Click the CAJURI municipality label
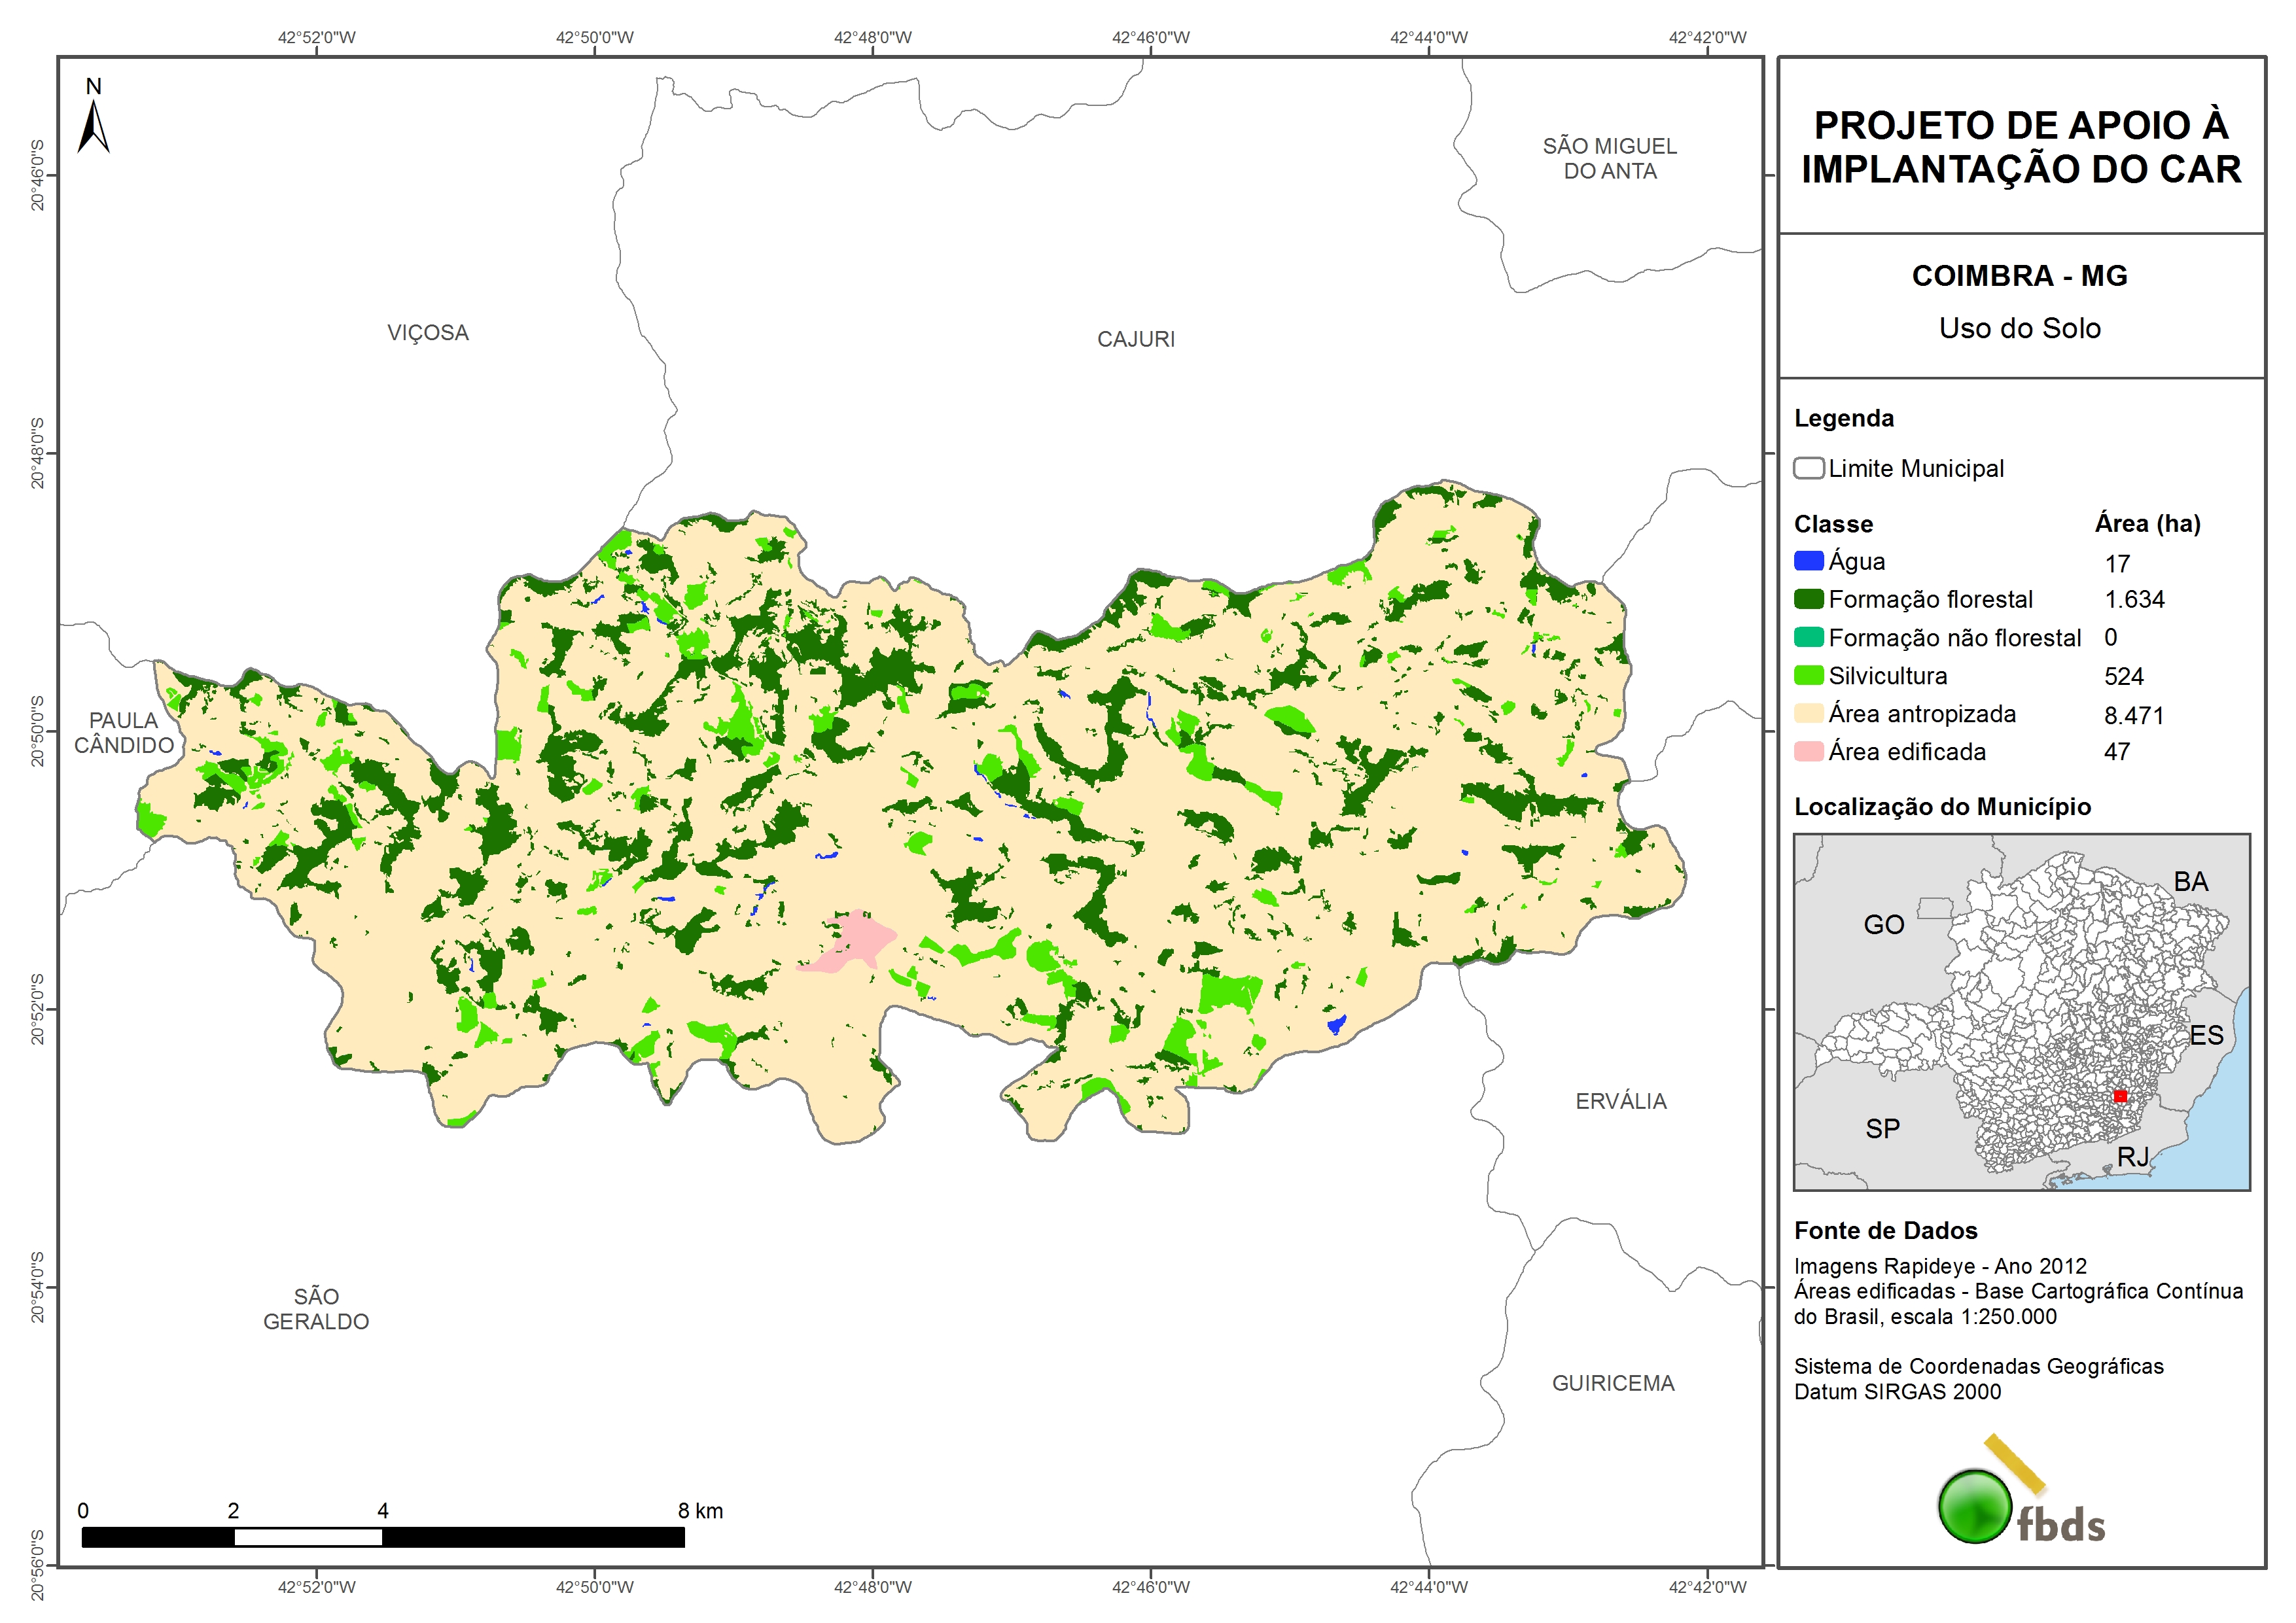The height and width of the screenshot is (1623, 2296). point(1135,339)
